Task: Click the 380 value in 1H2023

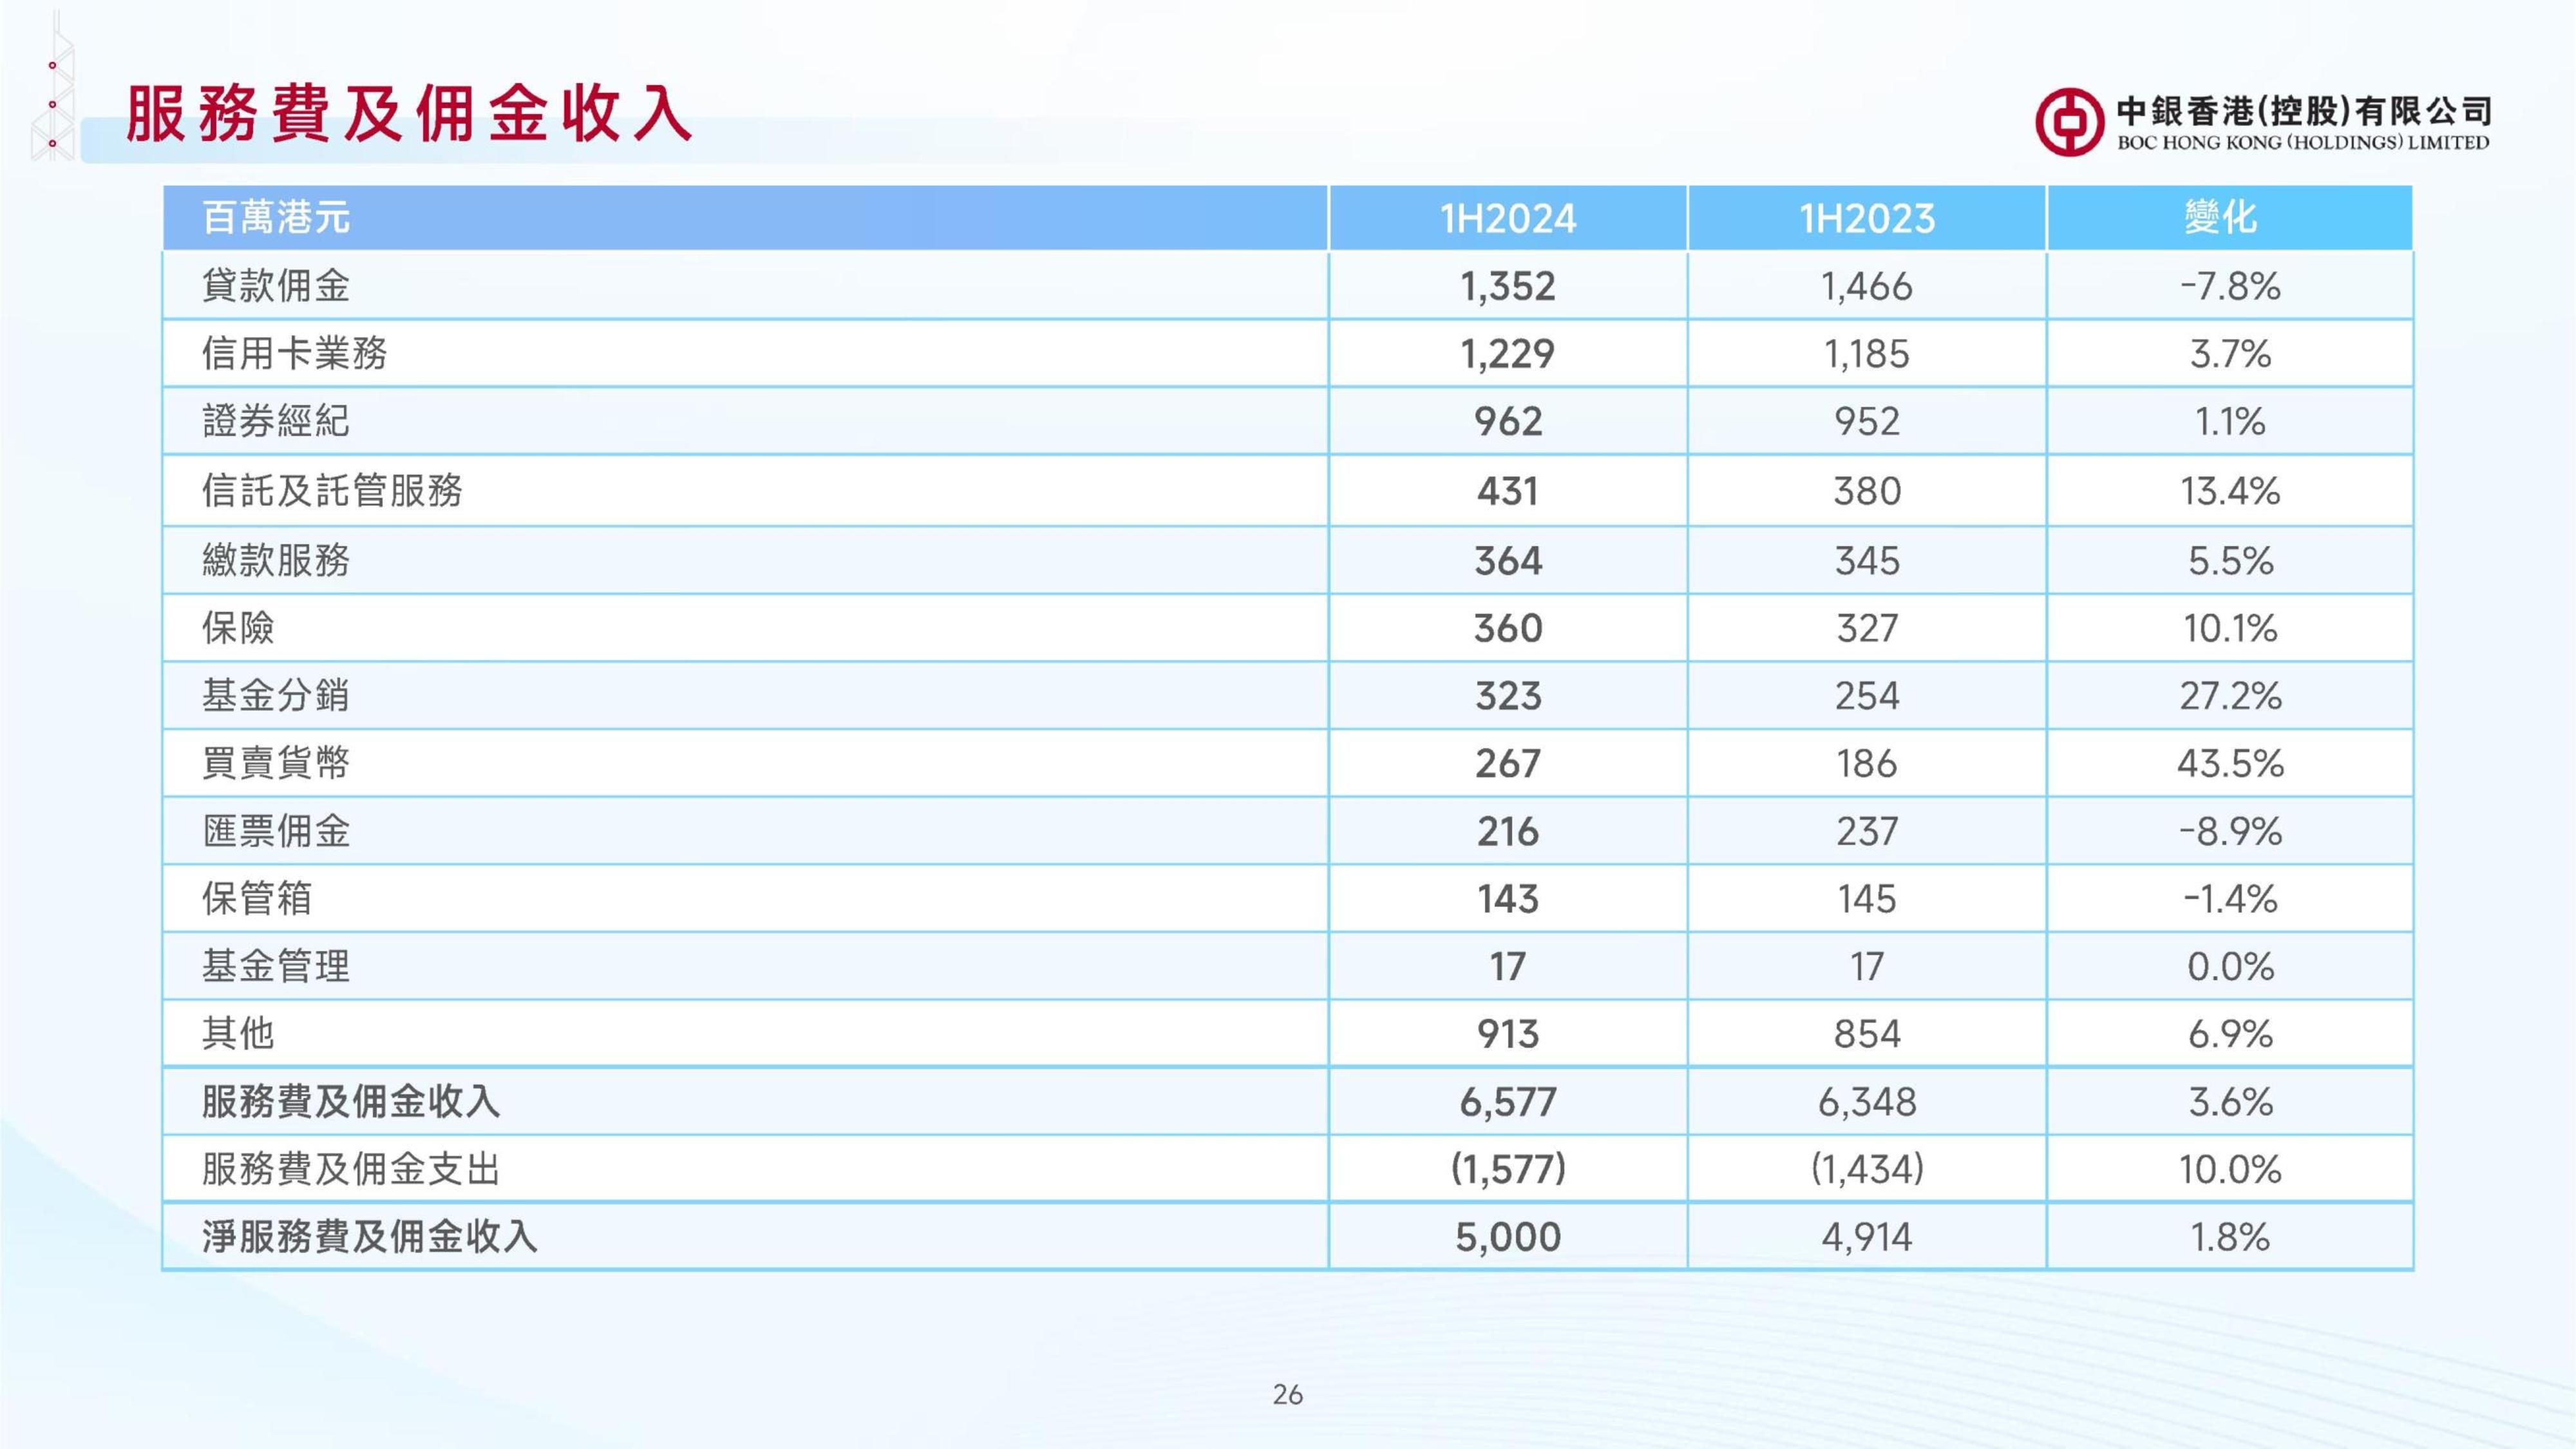Action: [x=1867, y=491]
